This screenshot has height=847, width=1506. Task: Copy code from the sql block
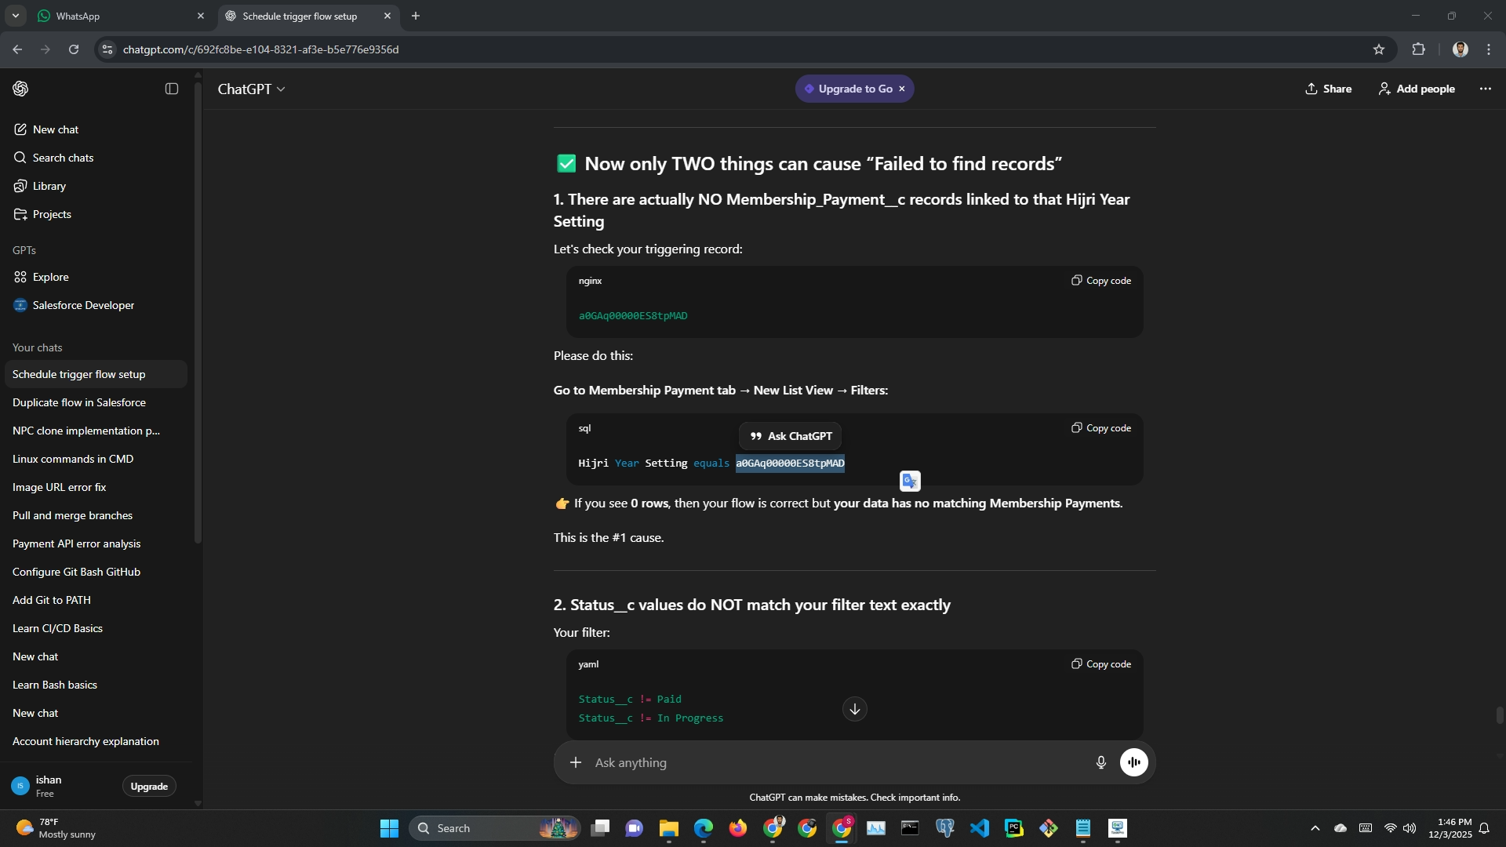1101,428
